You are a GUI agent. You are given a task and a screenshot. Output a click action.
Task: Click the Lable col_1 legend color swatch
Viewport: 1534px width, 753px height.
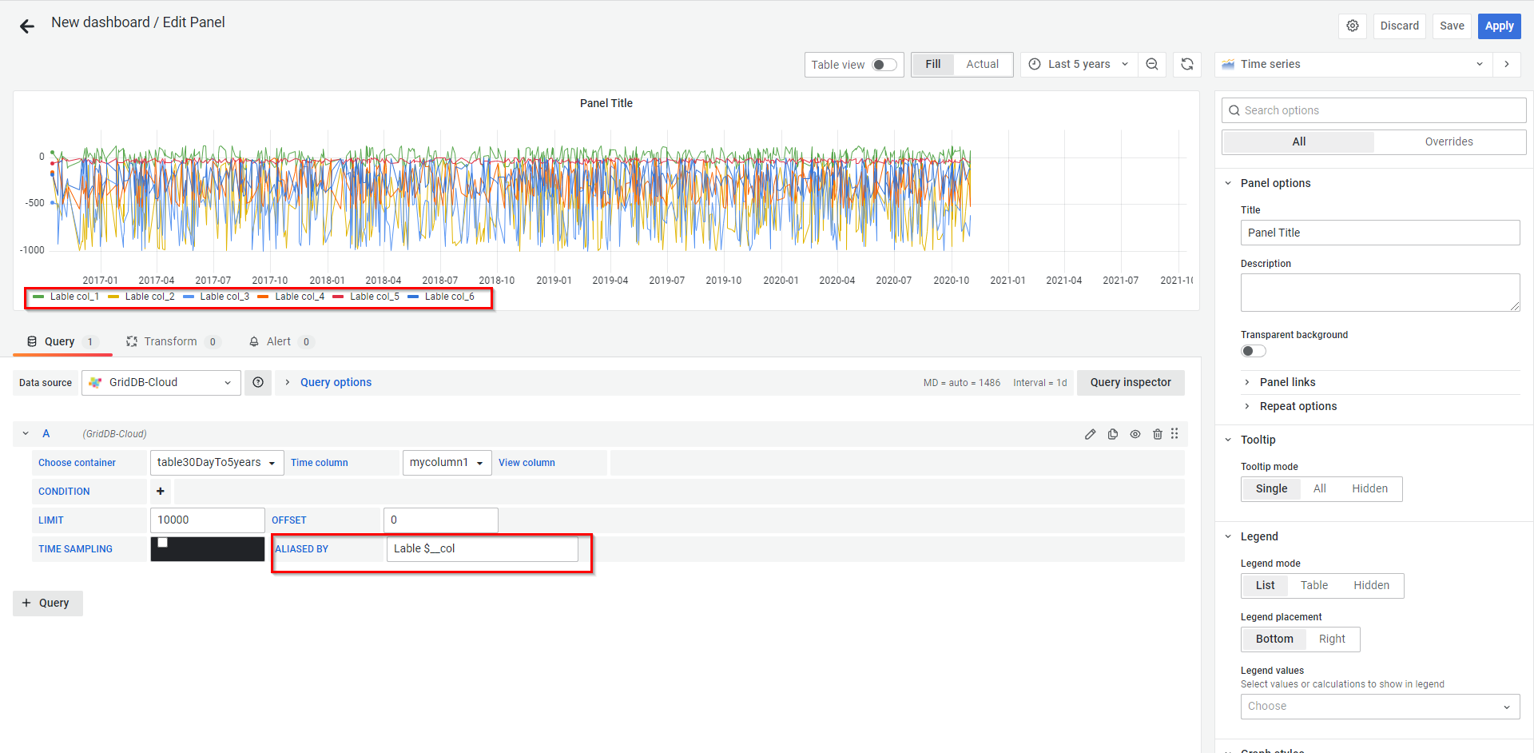38,297
